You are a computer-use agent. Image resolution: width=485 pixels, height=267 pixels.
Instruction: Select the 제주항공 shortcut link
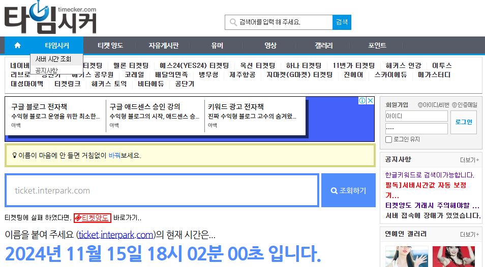[243, 75]
